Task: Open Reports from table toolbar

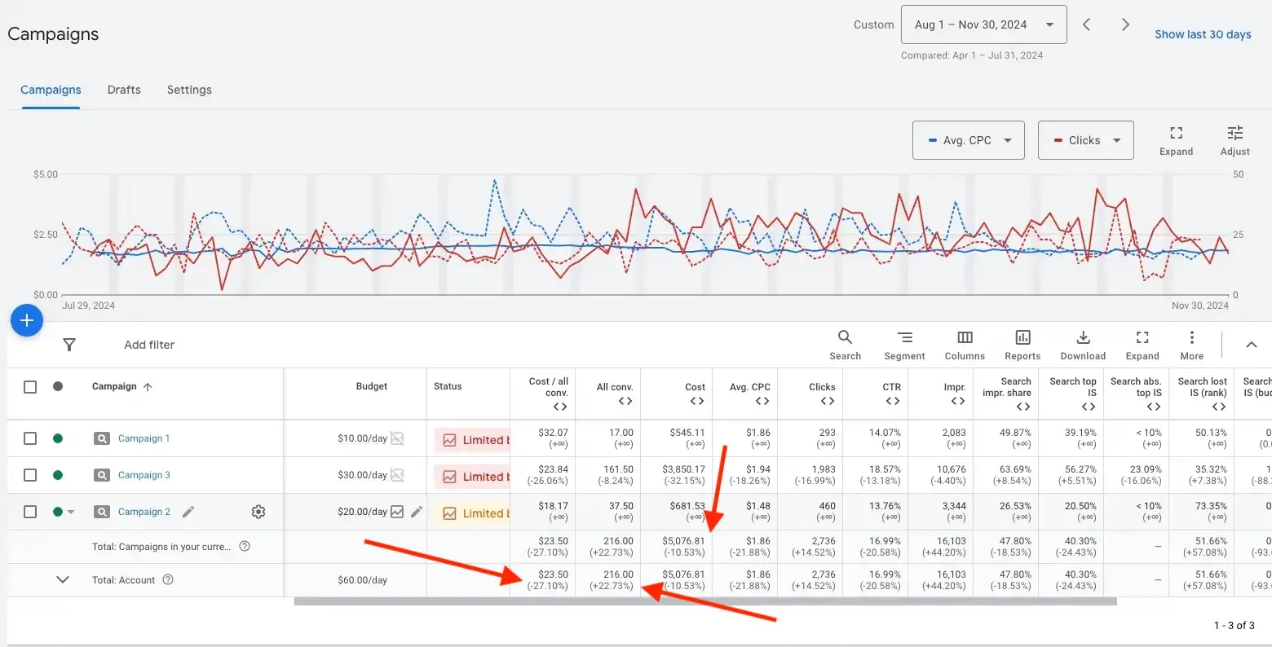Action: click(x=1022, y=345)
